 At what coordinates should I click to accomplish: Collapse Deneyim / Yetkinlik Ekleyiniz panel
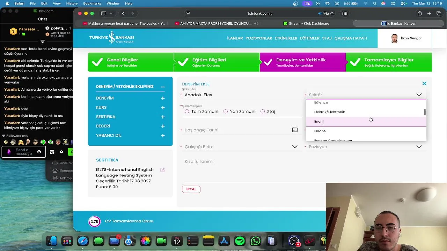point(163,87)
